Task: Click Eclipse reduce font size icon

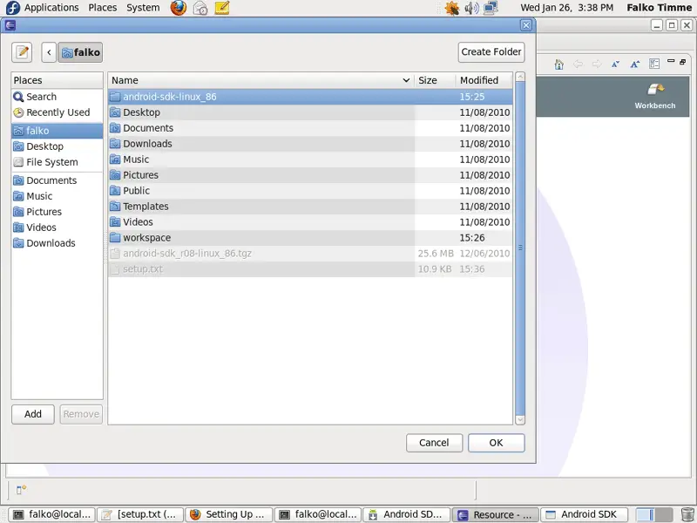Action: [x=615, y=64]
